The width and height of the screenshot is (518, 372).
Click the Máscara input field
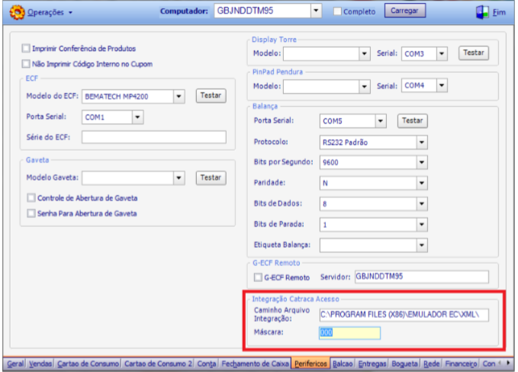[350, 332]
